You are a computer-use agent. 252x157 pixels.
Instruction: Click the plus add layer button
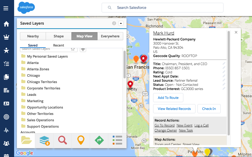pyautogui.click(x=83, y=50)
